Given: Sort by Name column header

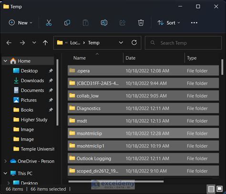Looking at the screenshot, I should 80,58.
